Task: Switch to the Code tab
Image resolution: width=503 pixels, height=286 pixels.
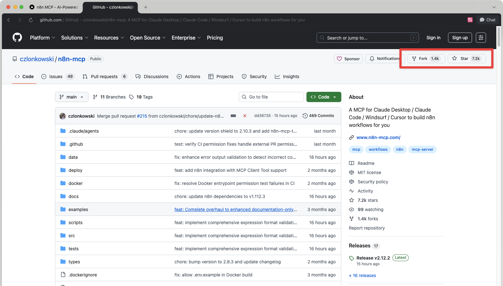Action: click(24, 77)
